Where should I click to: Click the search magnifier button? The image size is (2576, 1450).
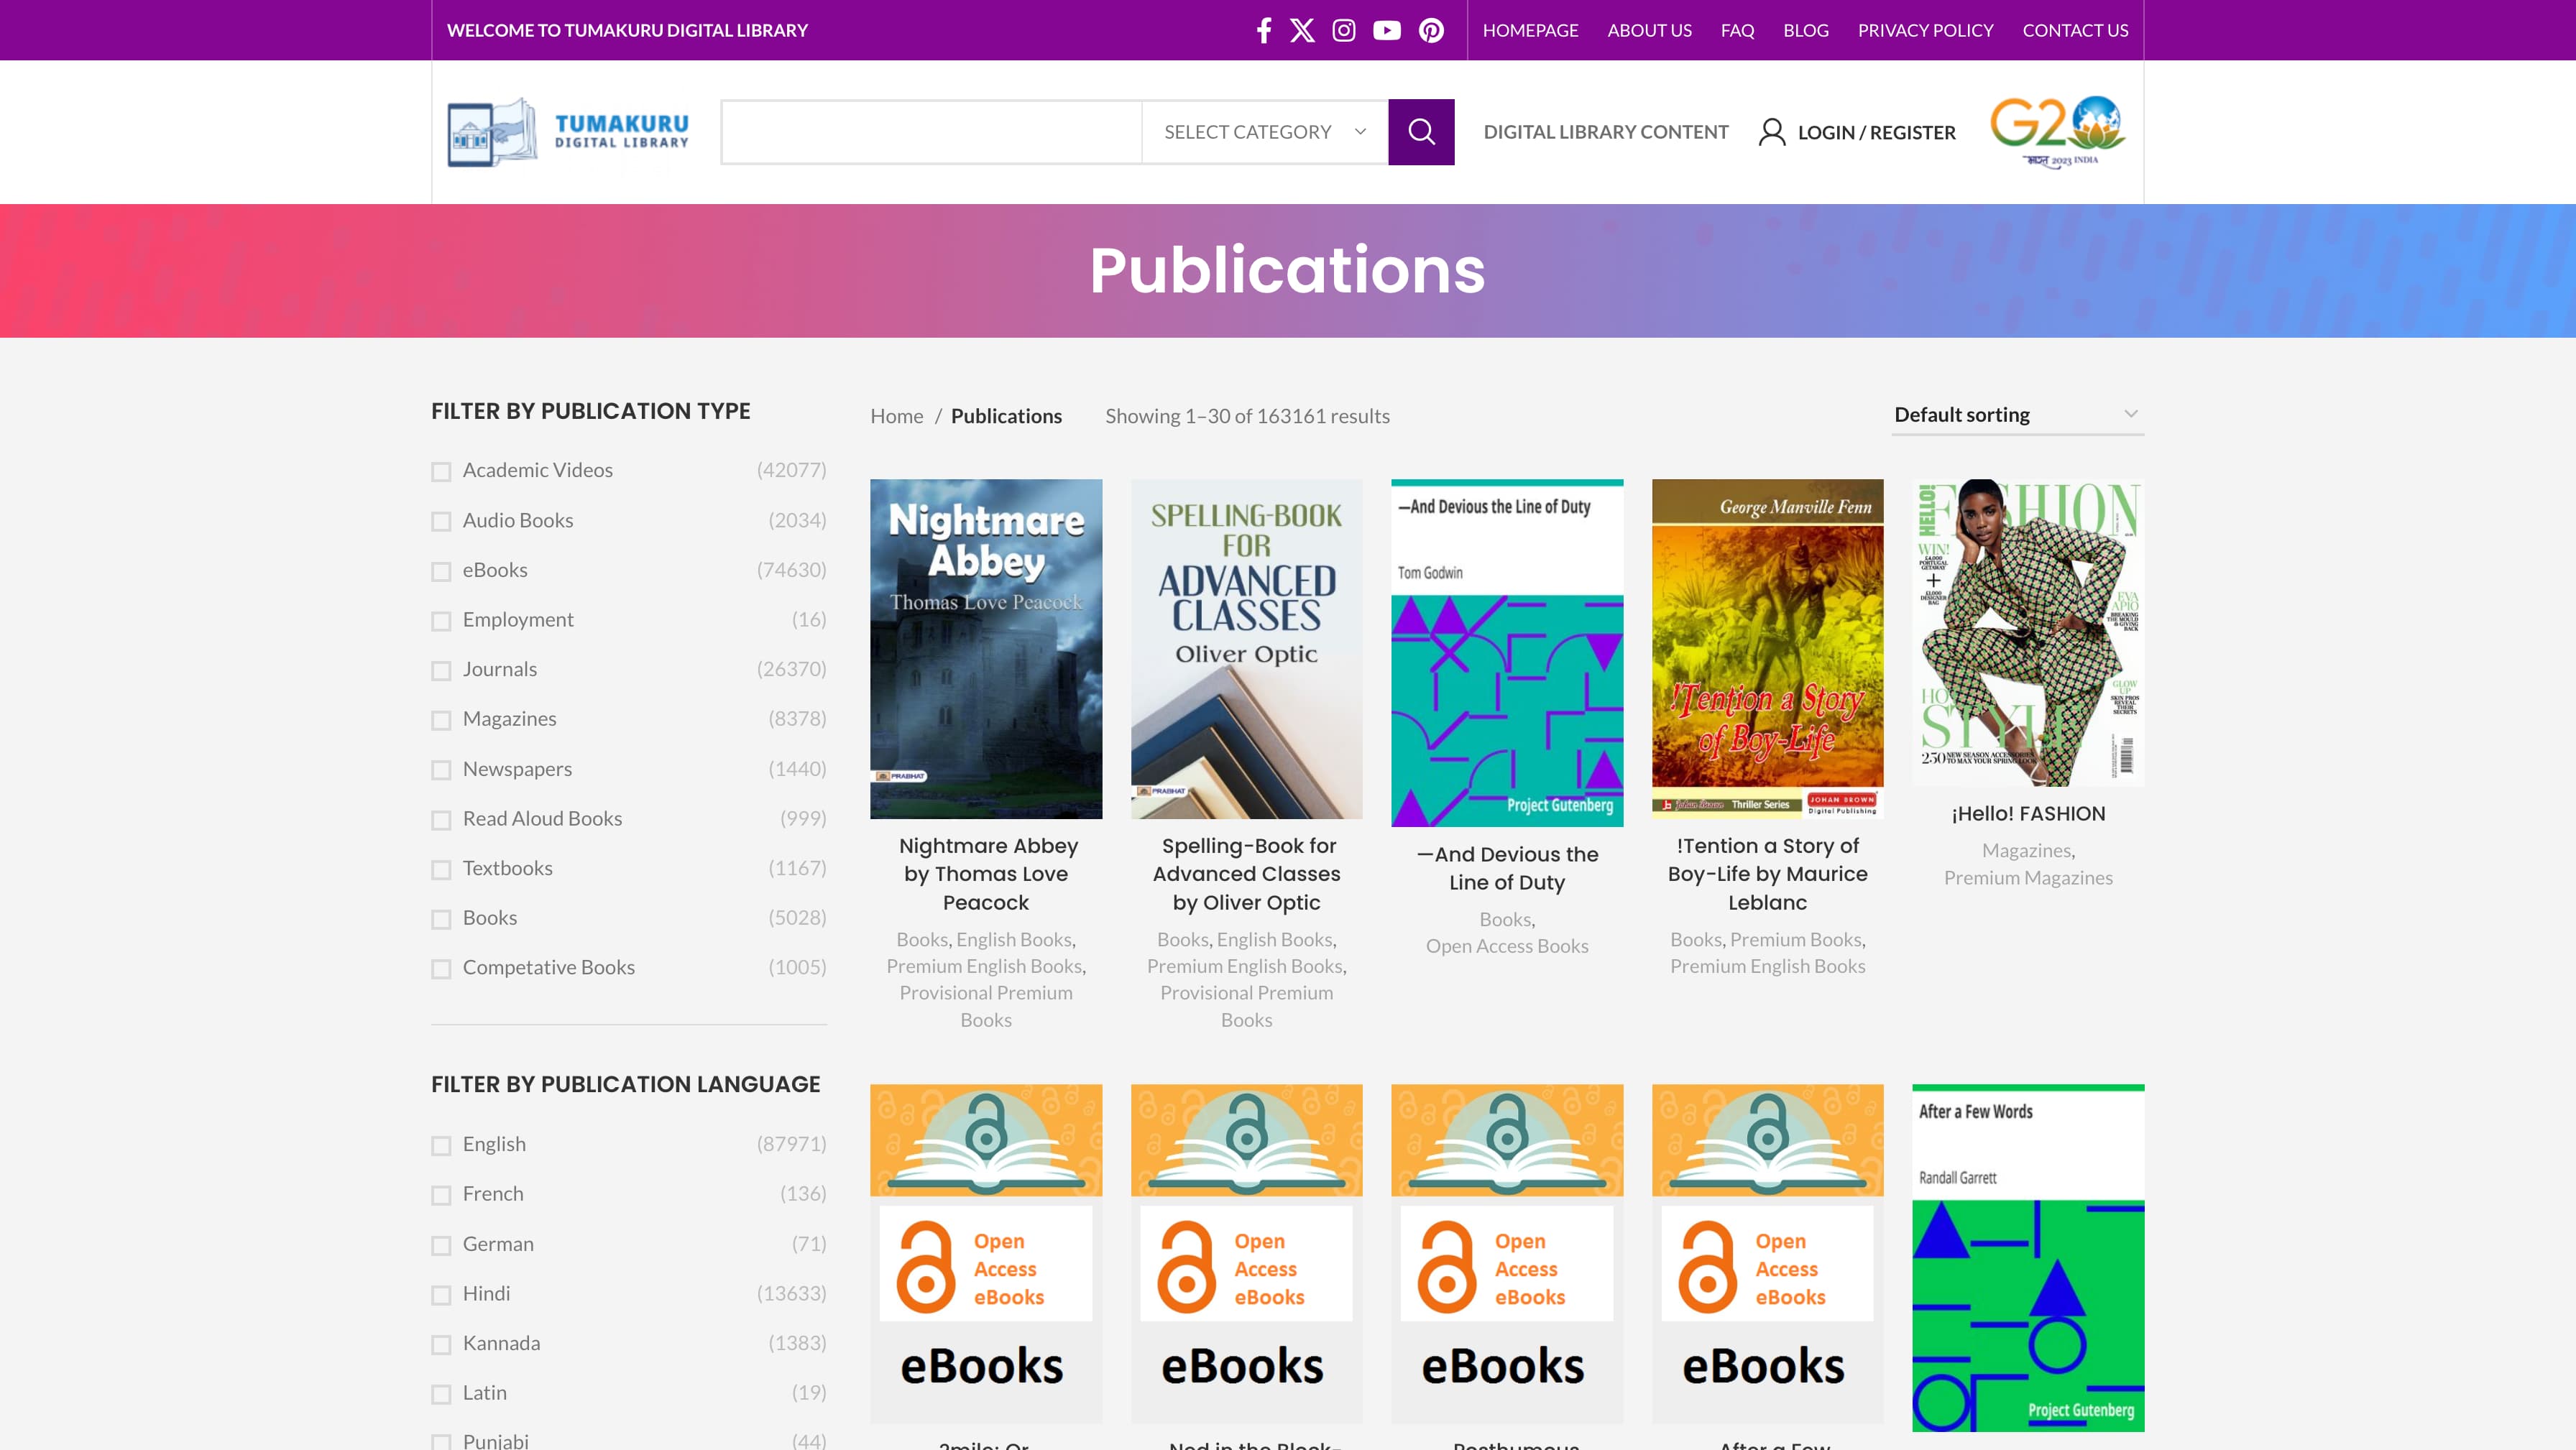[x=1420, y=131]
